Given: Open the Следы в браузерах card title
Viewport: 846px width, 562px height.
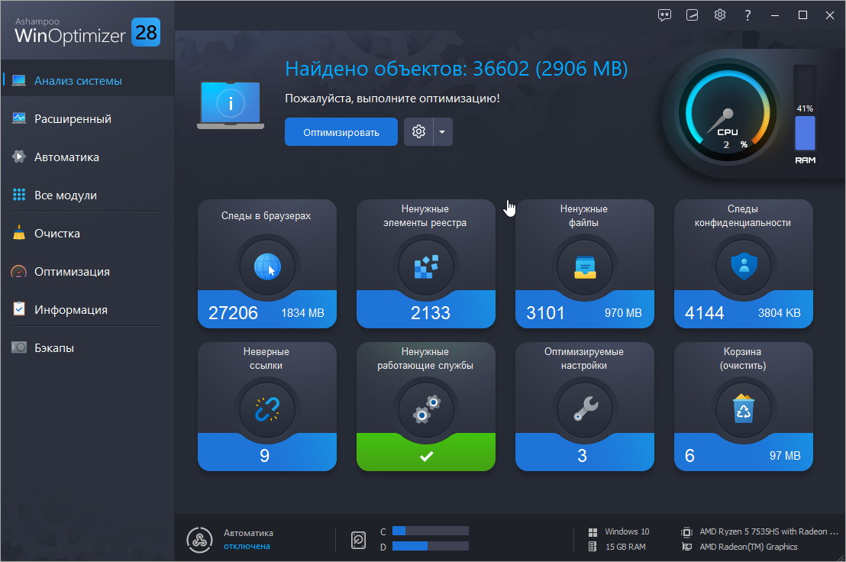Looking at the screenshot, I should (x=266, y=216).
